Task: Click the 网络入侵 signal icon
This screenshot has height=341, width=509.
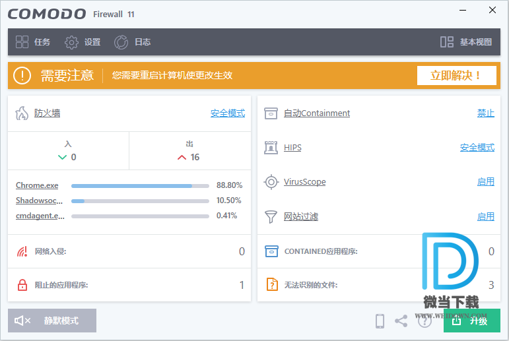Action: pos(22,251)
